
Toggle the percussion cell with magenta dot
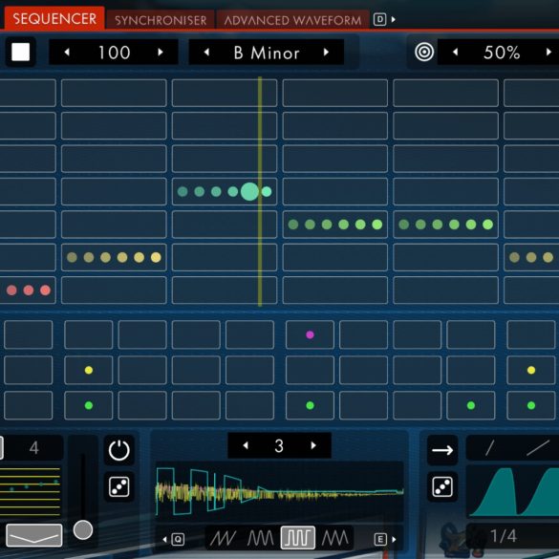(x=310, y=334)
